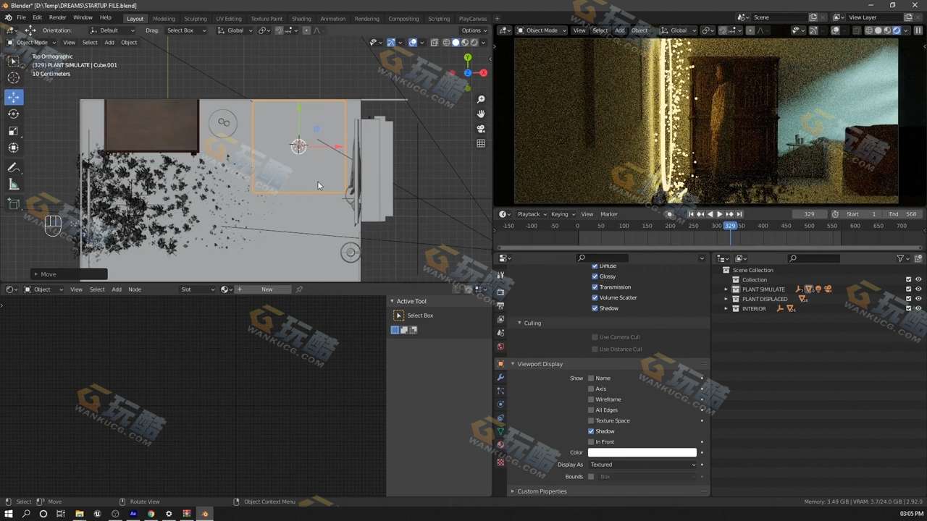Open Keying popover in timeline
Viewport: 927px width, 521px height.
pos(563,214)
